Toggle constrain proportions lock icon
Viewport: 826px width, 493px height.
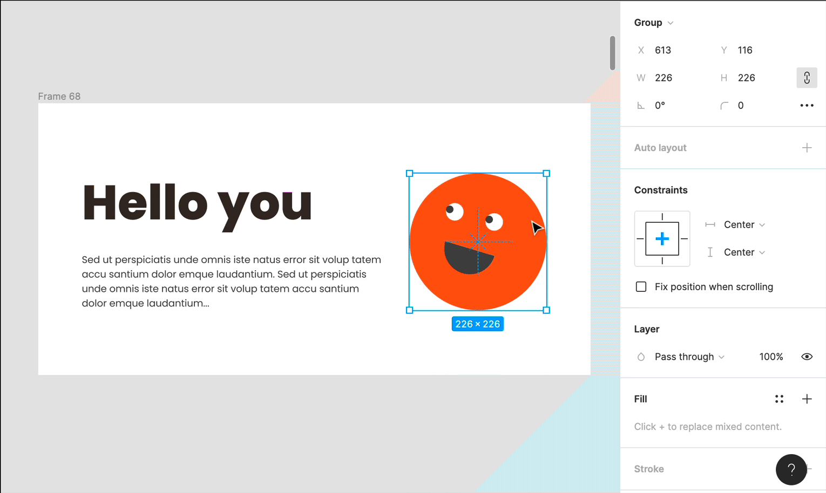point(807,78)
